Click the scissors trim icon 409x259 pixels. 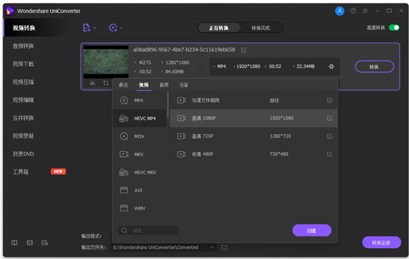click(x=92, y=83)
